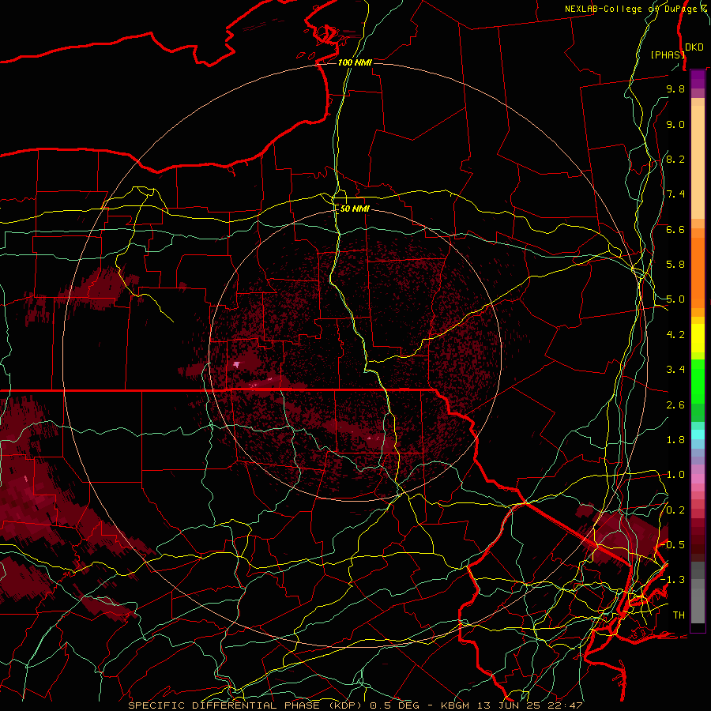Click the 9.0 value on the color scale
711x711 pixels.
point(675,124)
